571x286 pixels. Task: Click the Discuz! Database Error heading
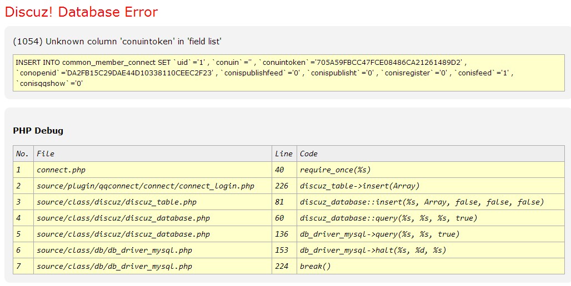pyautogui.click(x=81, y=12)
